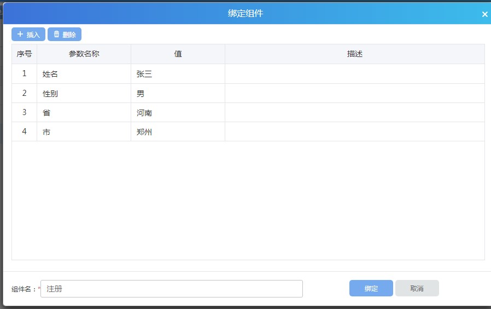
Task: Click the 插入 (insert) button
Action: coord(28,35)
